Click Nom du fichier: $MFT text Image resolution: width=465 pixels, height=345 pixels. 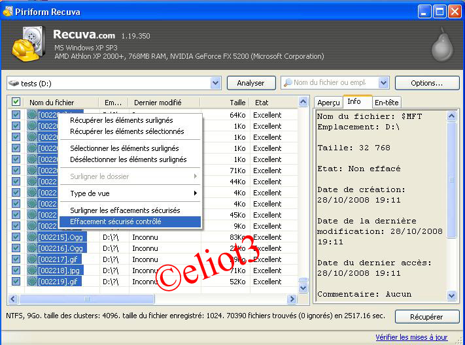(370, 116)
